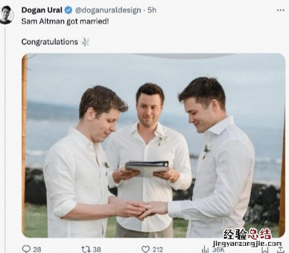Viewport: 289px width, 253px height.
Task: Open Dogan Ural's profile avatar
Action: 7,15
